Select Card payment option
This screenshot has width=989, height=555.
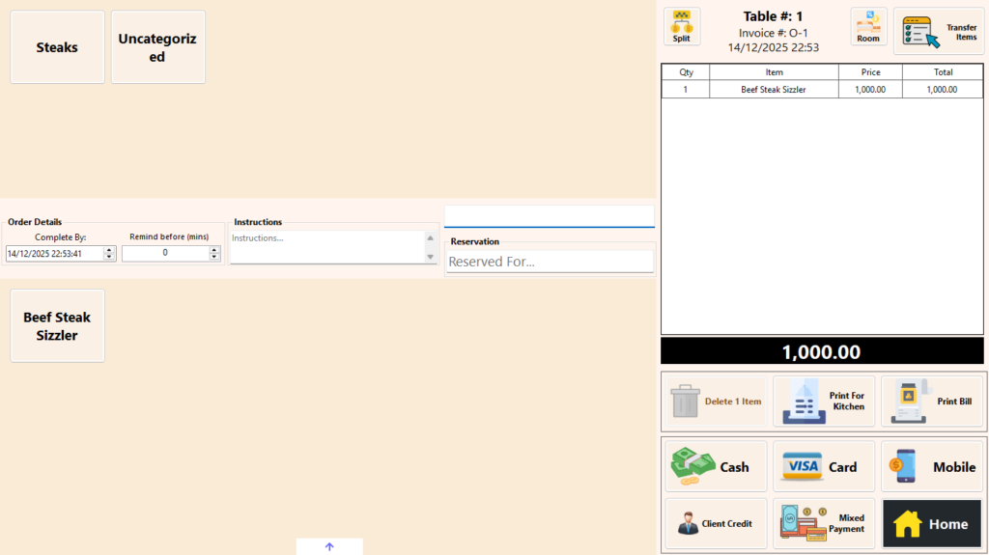823,467
